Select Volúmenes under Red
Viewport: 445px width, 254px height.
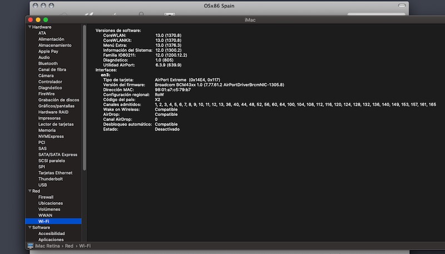coord(50,209)
